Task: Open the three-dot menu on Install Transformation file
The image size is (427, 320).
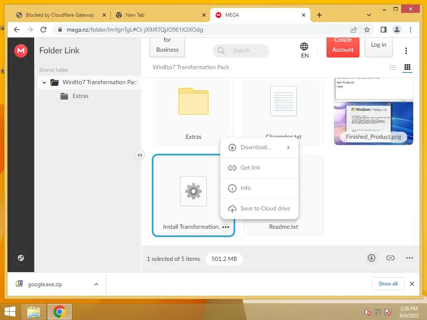Action: 226,227
